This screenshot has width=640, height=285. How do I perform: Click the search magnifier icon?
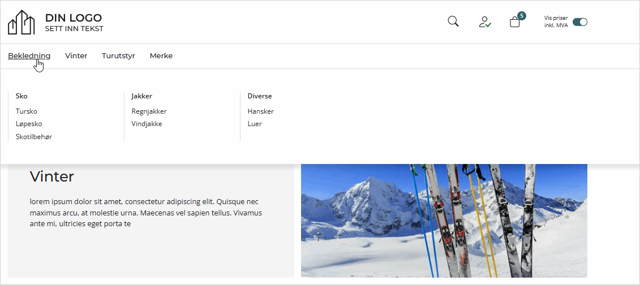point(453,22)
